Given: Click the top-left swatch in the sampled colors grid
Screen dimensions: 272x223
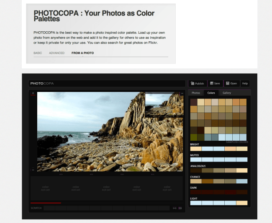Looking at the screenshot, I should pos(194,102).
